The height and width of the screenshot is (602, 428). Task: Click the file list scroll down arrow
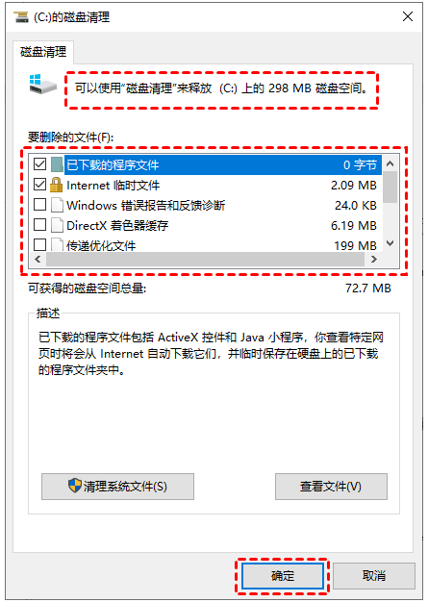pos(390,243)
